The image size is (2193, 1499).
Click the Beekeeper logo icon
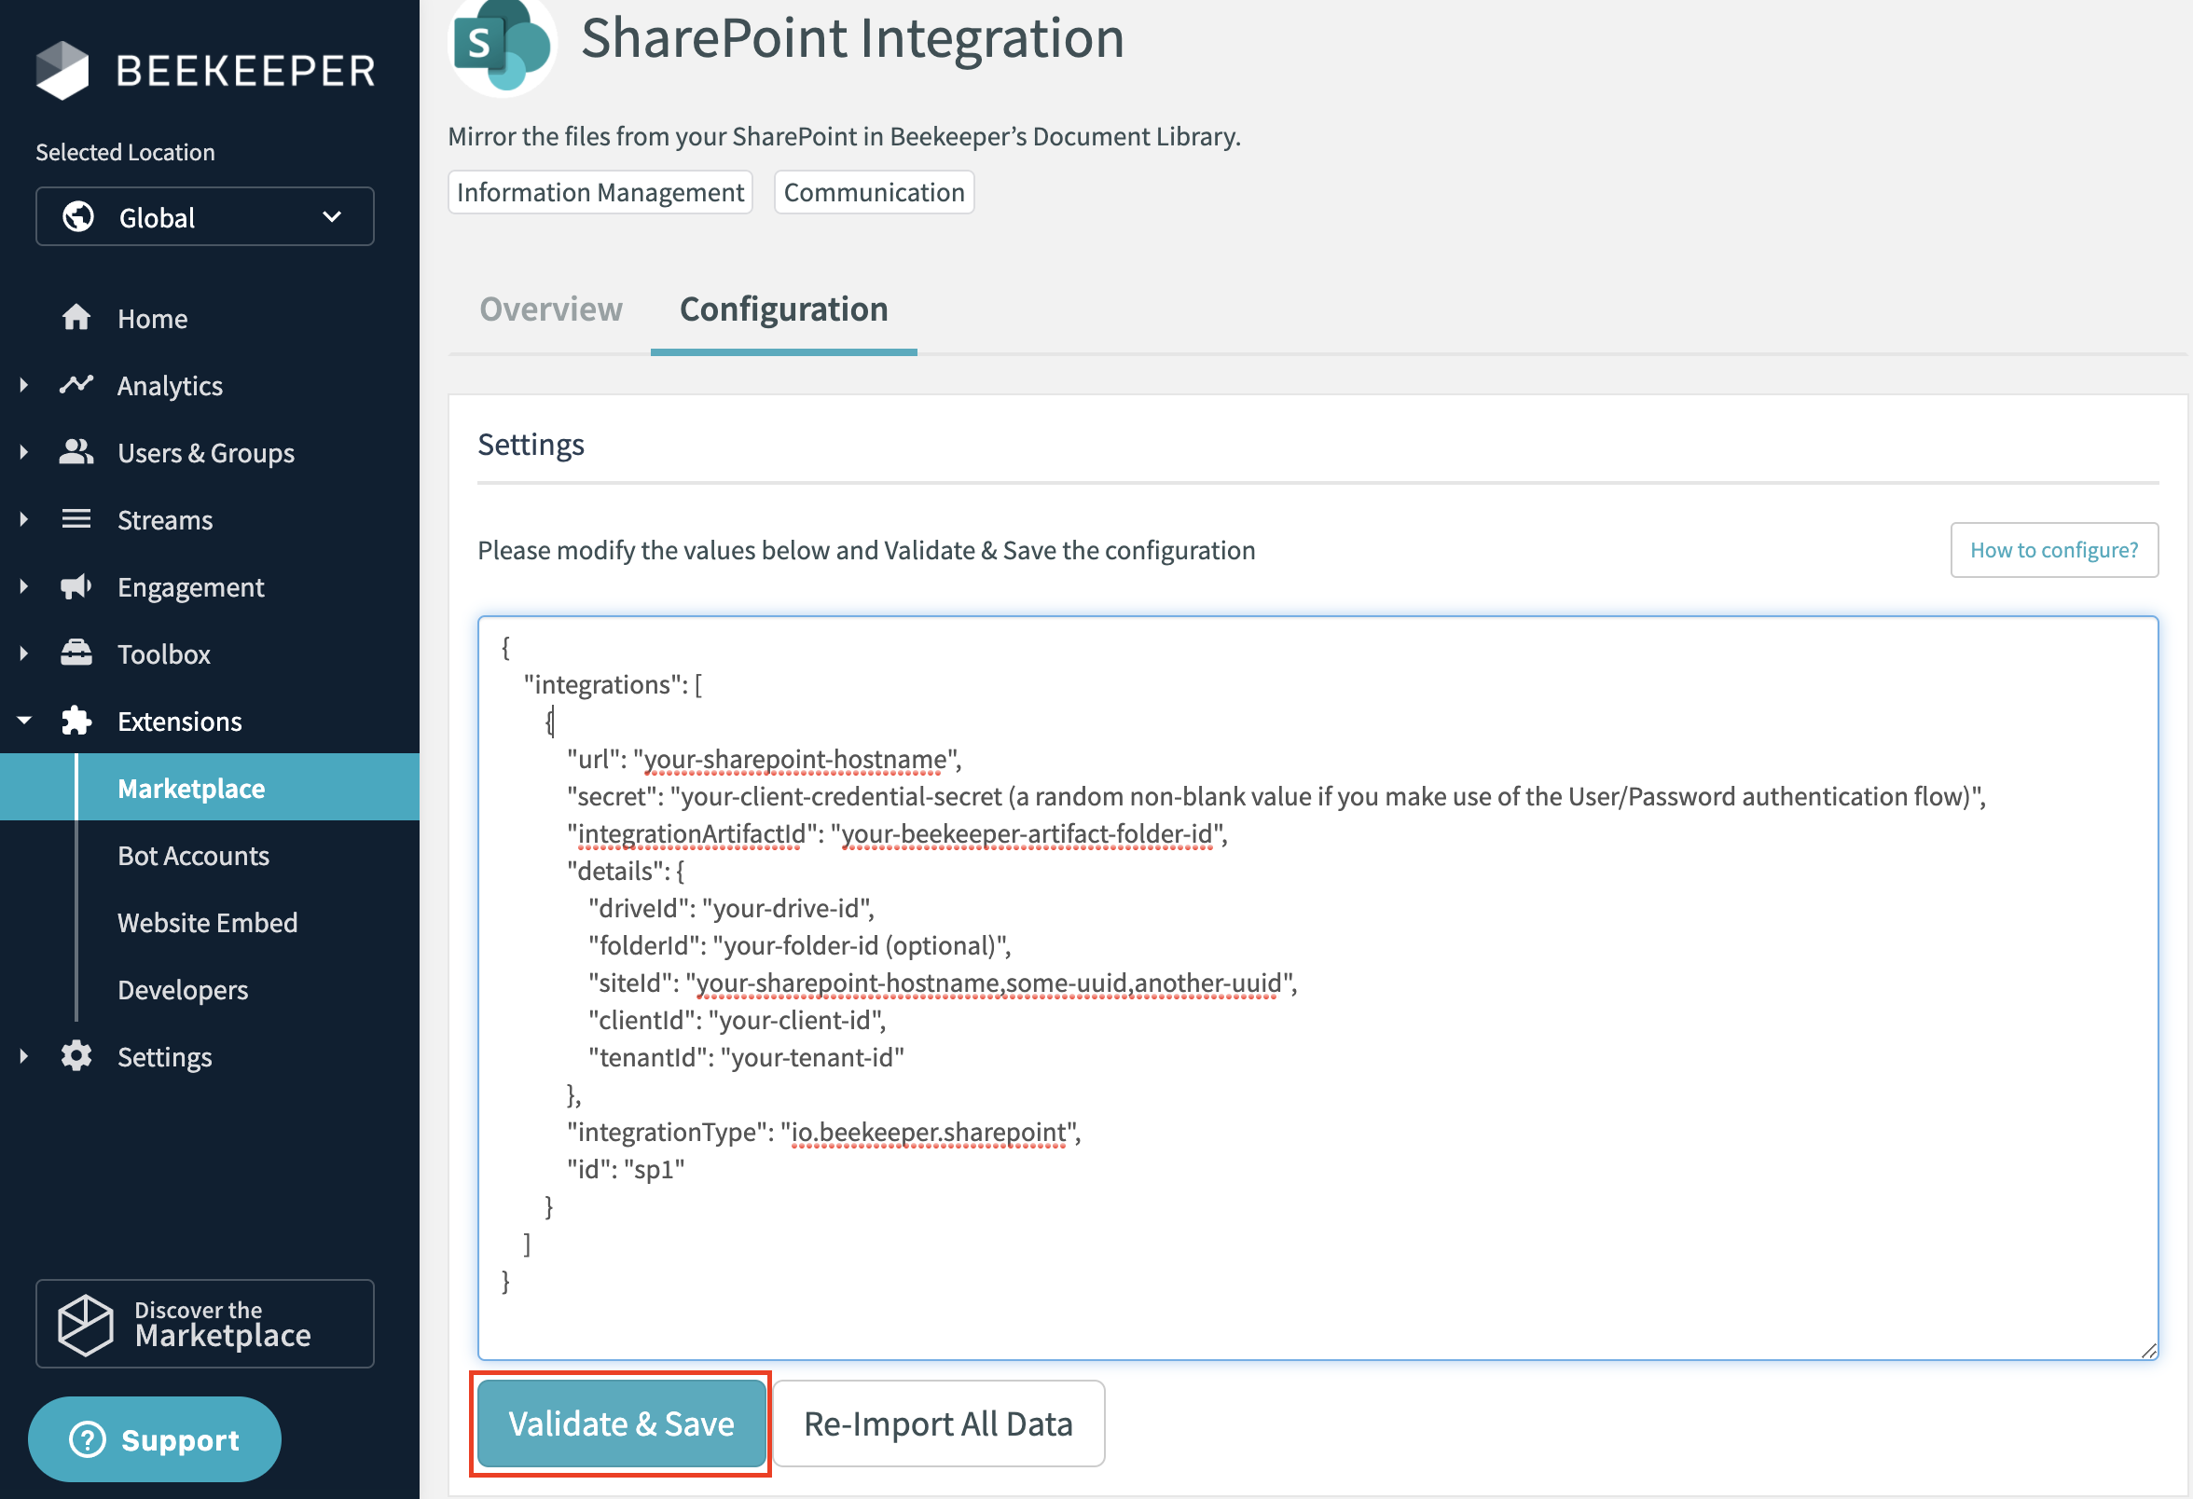coord(62,70)
